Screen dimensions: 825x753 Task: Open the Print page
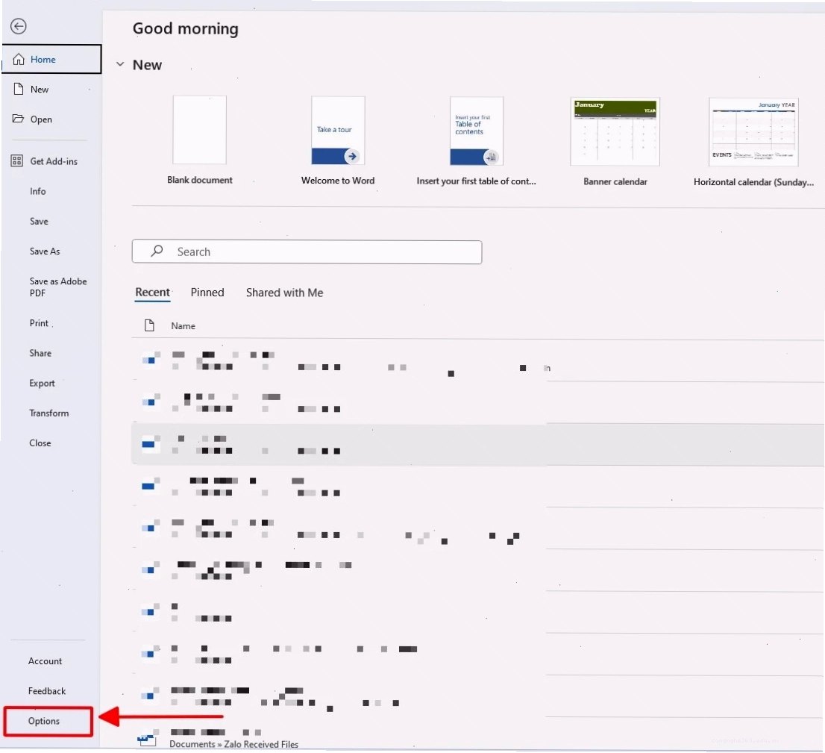pos(39,323)
